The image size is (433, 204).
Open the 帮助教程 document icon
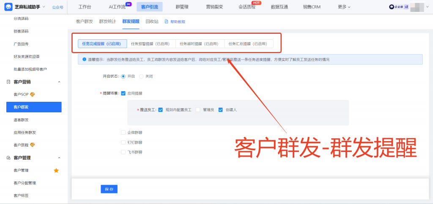pyautogui.click(x=166, y=22)
